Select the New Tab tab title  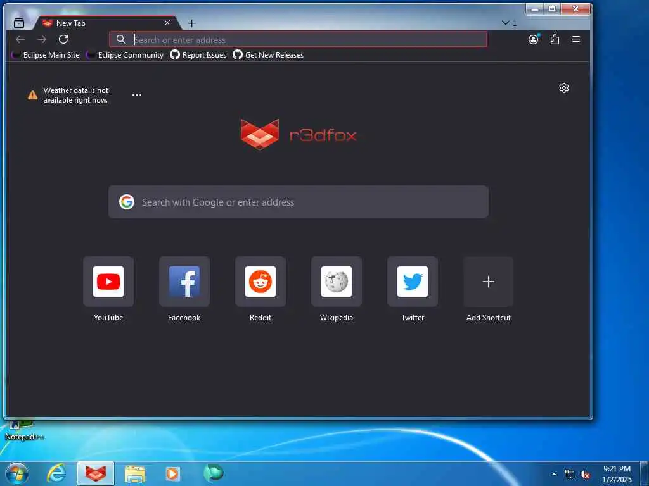point(71,23)
